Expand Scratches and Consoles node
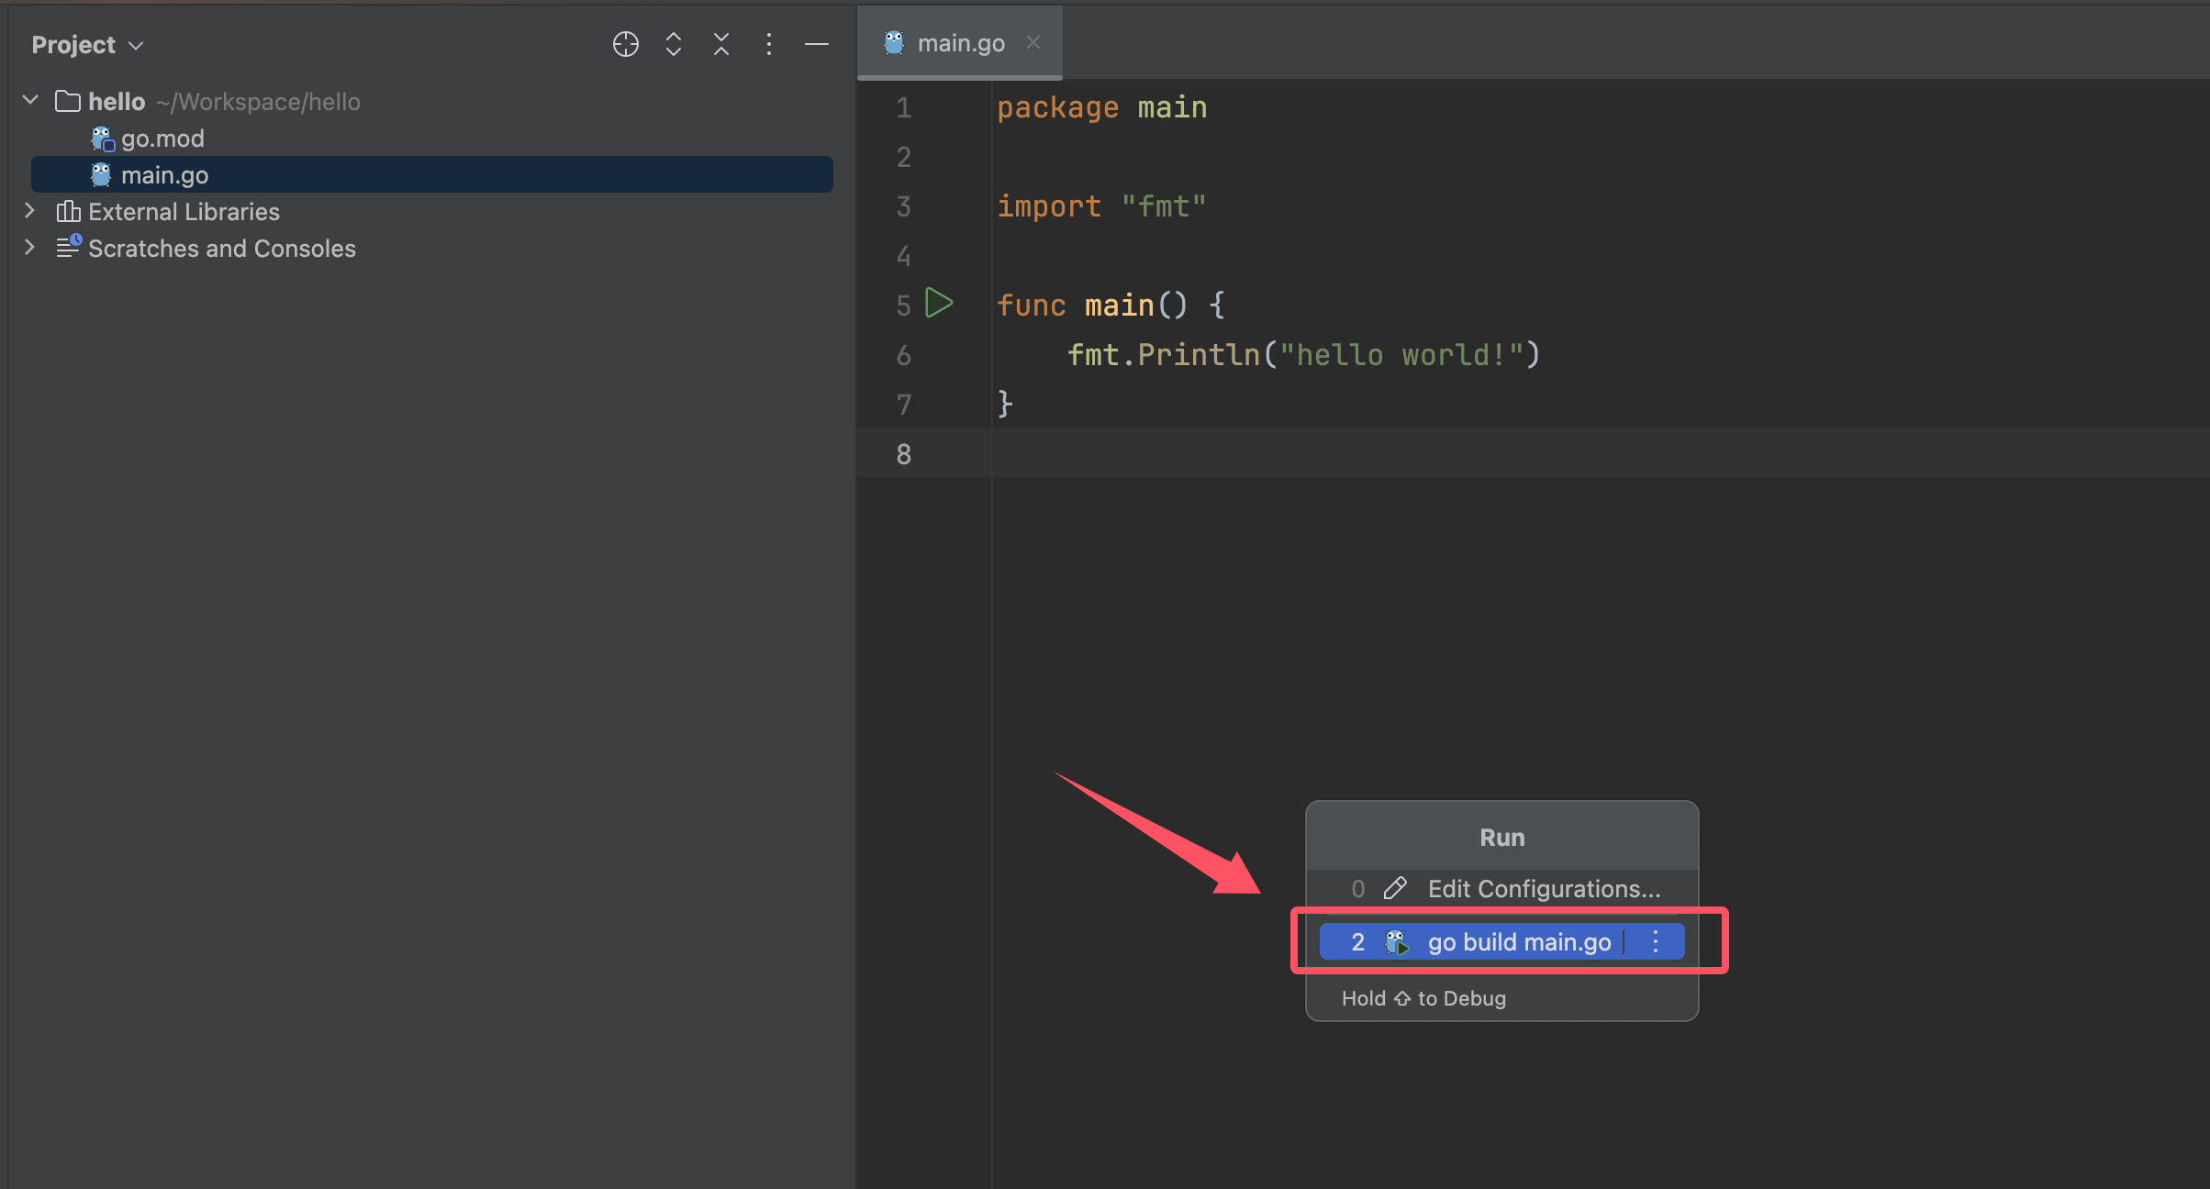The image size is (2210, 1189). [29, 248]
